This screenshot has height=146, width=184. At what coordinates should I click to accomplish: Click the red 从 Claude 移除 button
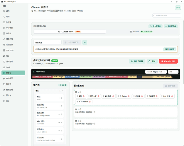pyautogui.click(x=168, y=61)
